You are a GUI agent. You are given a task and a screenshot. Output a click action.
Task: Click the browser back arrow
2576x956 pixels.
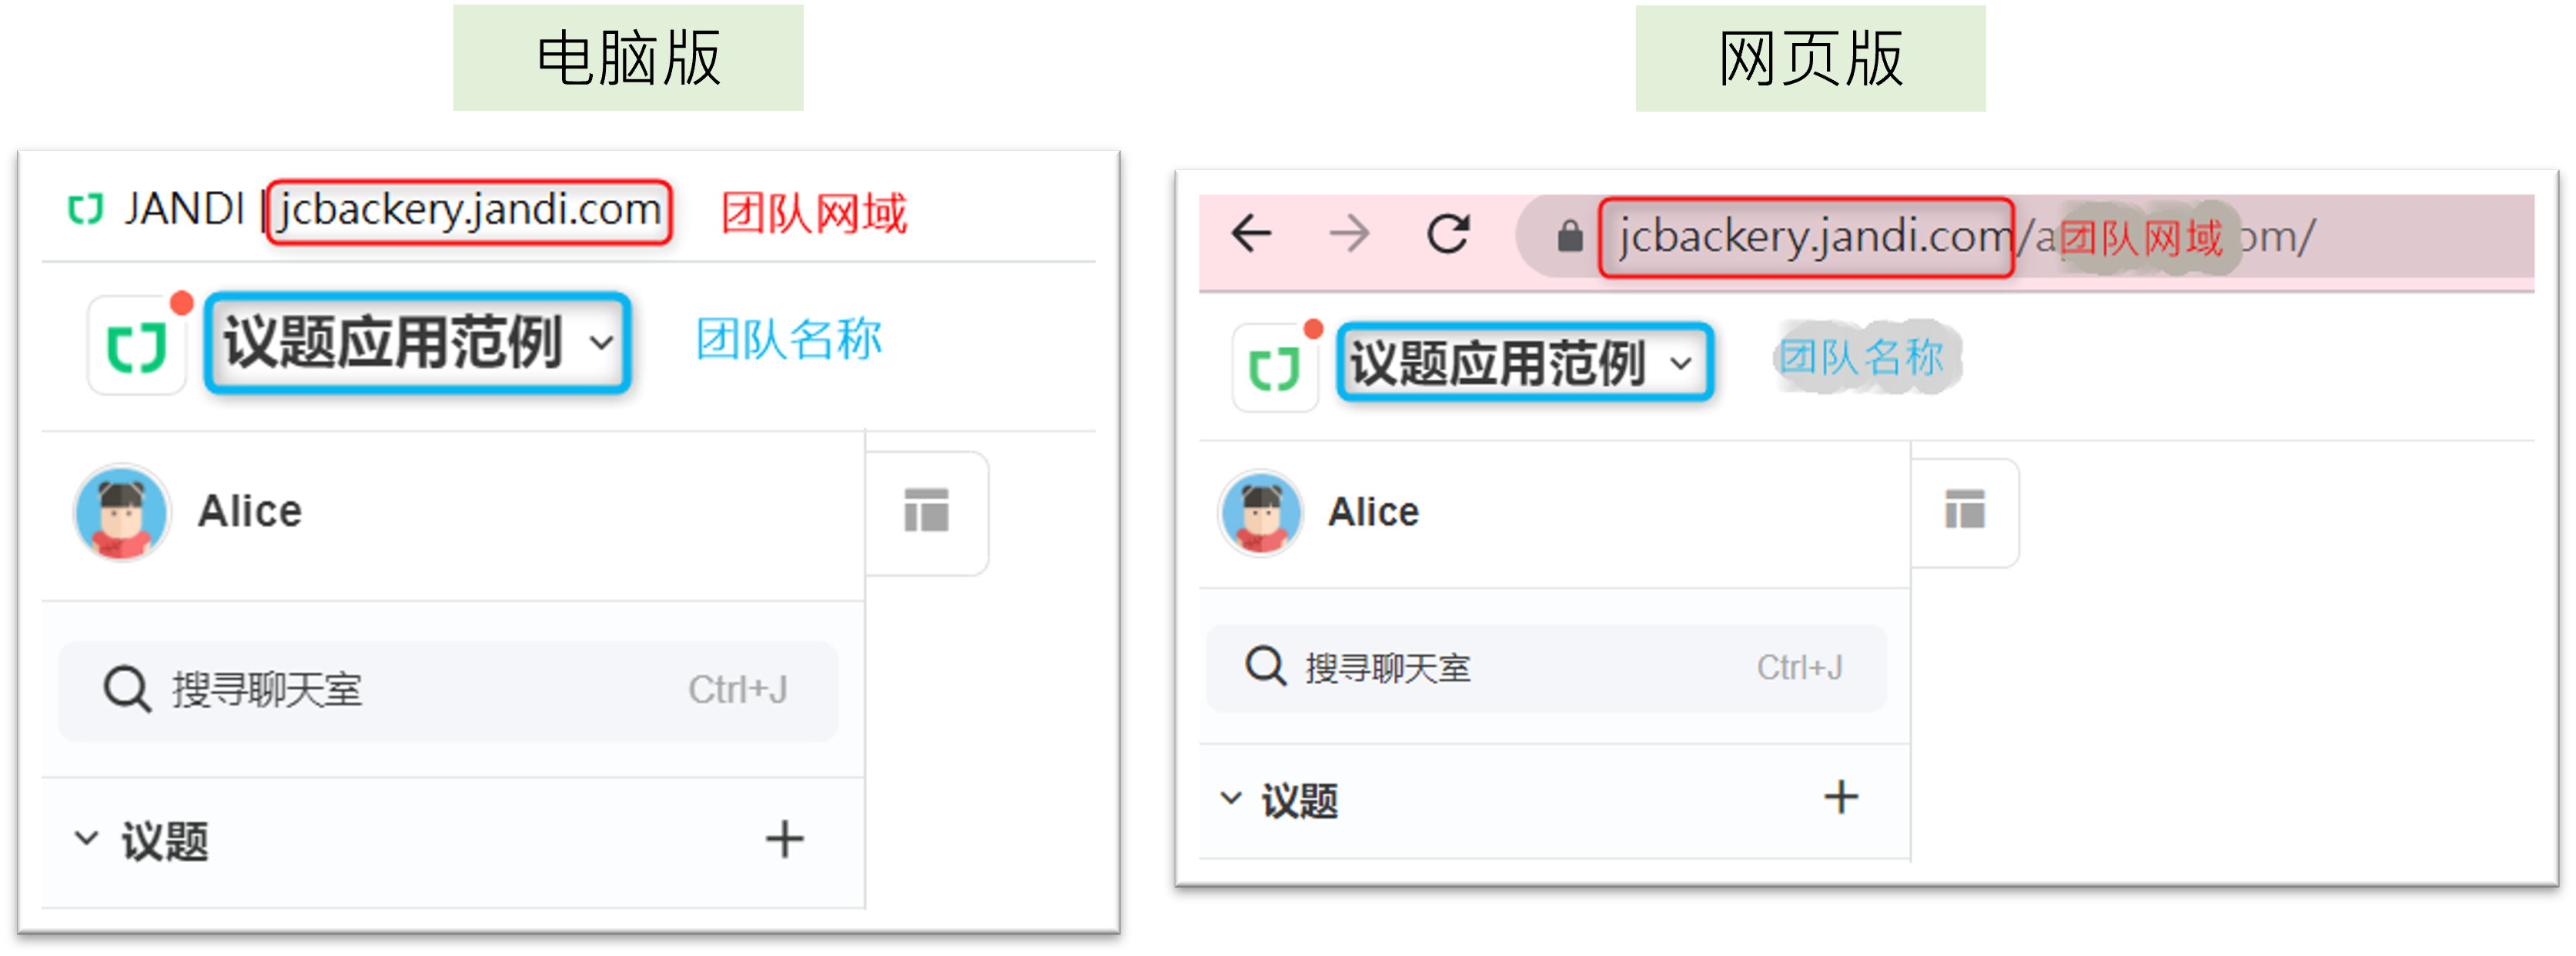point(1250,234)
